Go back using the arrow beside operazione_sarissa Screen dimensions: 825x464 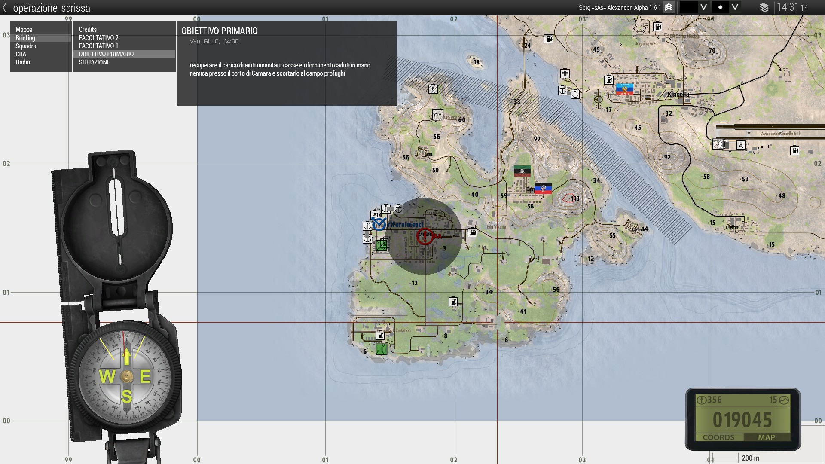(5, 8)
